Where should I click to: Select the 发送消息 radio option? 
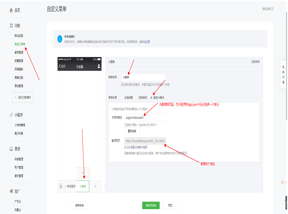122,98
